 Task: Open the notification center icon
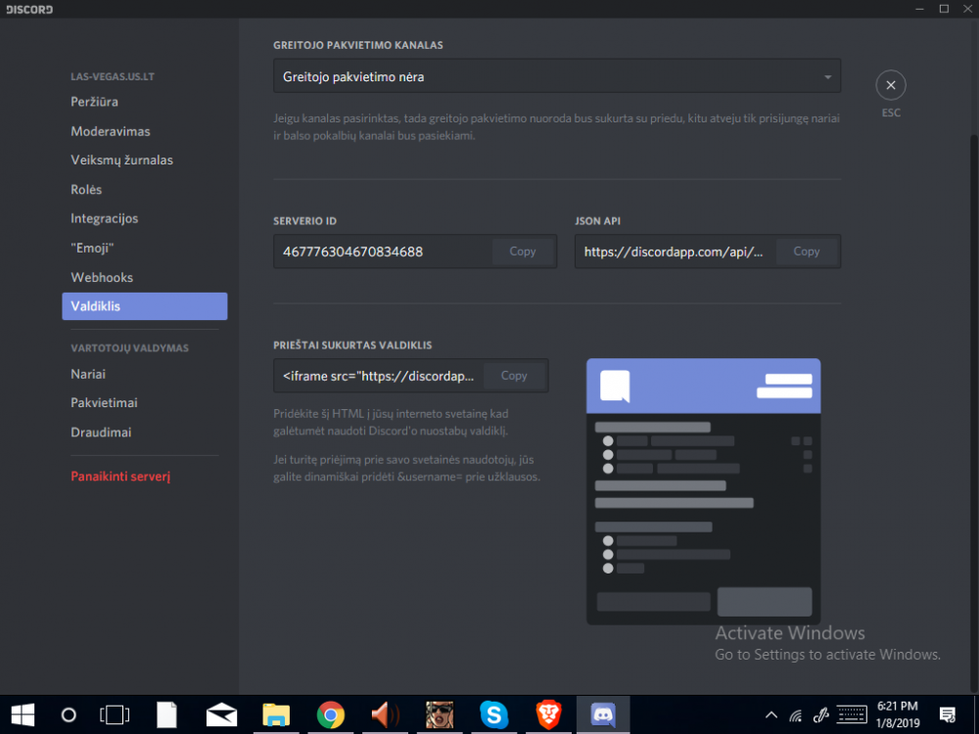point(947,714)
